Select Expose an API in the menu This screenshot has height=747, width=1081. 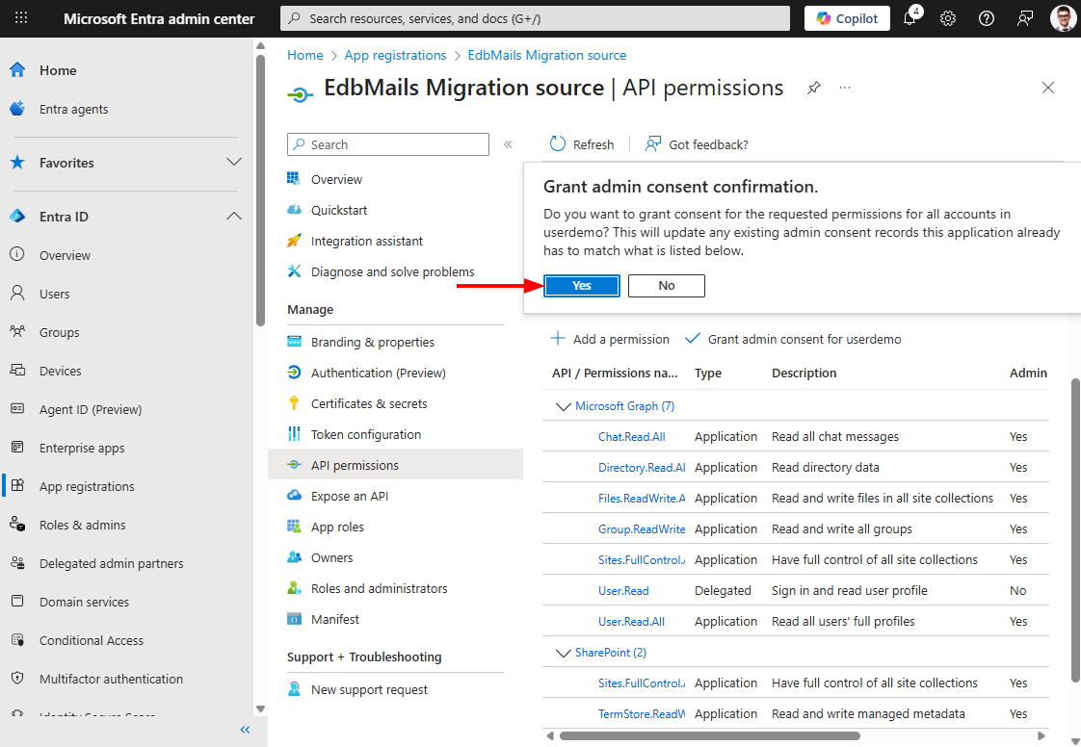[350, 496]
